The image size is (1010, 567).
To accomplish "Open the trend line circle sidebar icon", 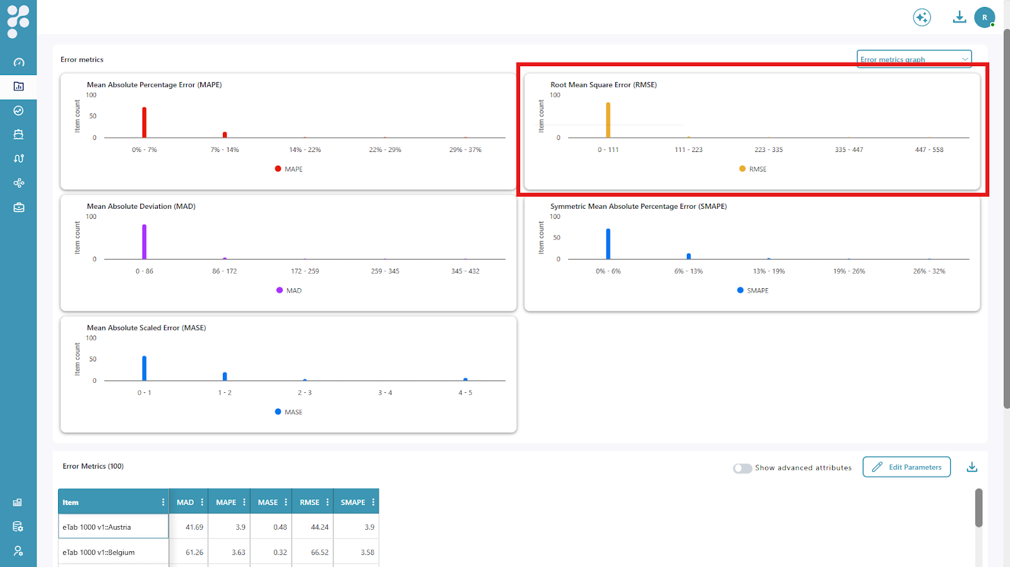I will pos(18,110).
